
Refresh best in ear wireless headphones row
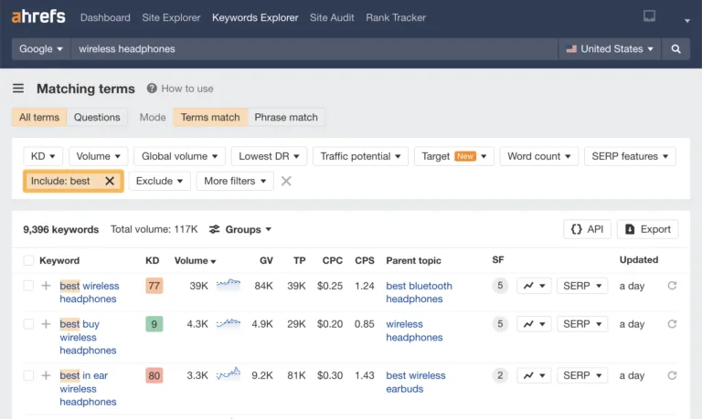[x=672, y=375]
